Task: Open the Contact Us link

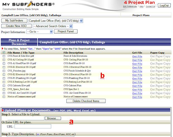Action: (150, 6)
